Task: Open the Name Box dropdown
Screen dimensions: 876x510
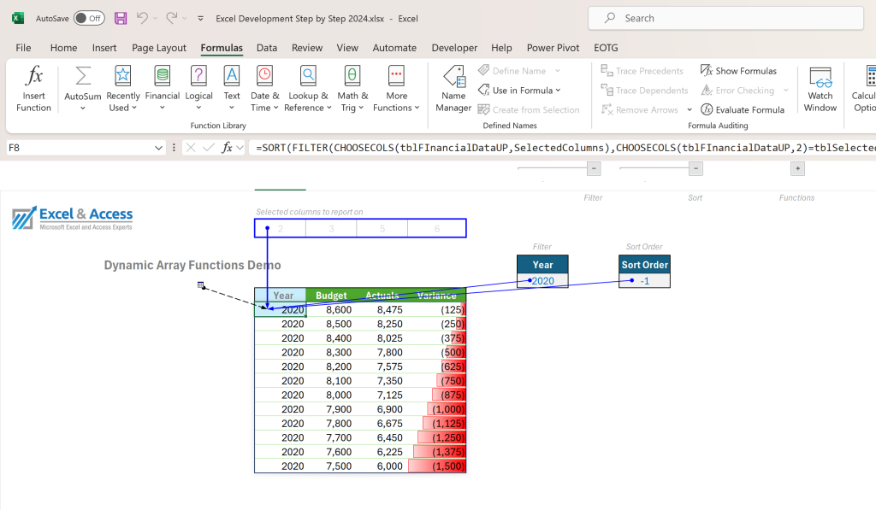Action: (x=158, y=148)
